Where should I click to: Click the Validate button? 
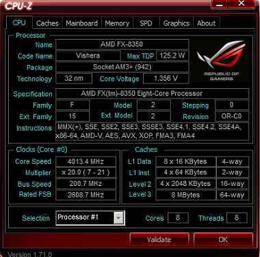click(159, 240)
